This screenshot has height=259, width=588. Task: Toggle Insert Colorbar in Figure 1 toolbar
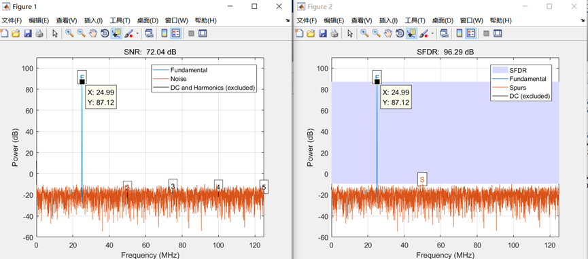point(165,34)
